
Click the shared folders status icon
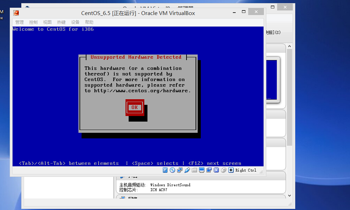click(195, 170)
